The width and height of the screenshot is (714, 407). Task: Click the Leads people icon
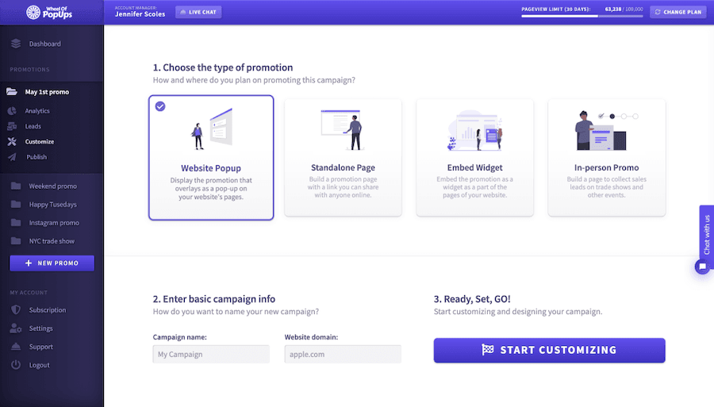(12, 126)
